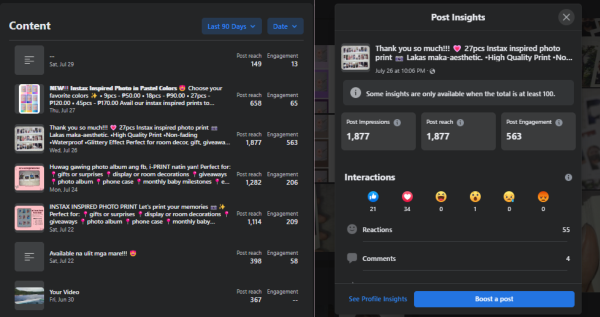
Task: Click the Comments speech bubble icon
Action: (352, 258)
